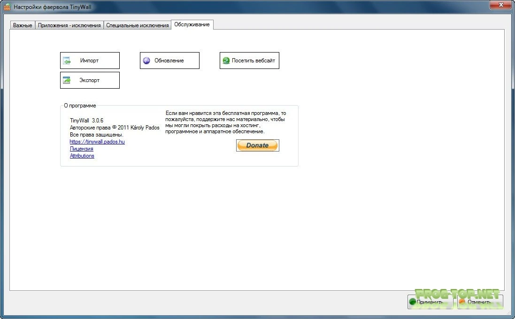Open the Специальные исключения tab

click(137, 25)
